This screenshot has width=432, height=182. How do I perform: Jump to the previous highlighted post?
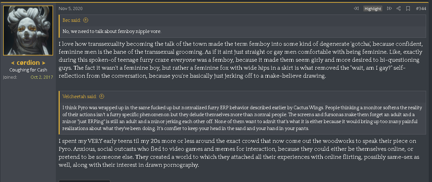click(x=356, y=9)
